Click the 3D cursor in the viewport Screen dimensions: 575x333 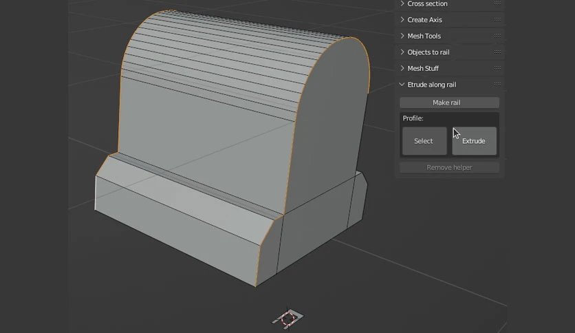(288, 319)
